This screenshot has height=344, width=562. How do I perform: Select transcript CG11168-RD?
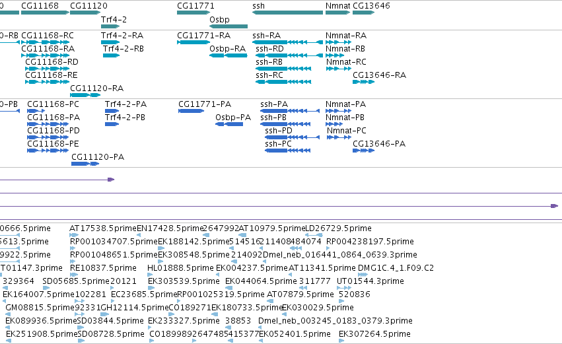pos(52,61)
